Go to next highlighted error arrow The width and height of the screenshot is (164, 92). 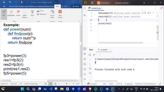(157, 13)
